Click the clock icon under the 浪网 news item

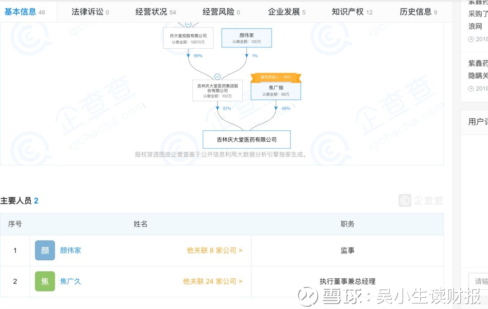[x=471, y=39]
